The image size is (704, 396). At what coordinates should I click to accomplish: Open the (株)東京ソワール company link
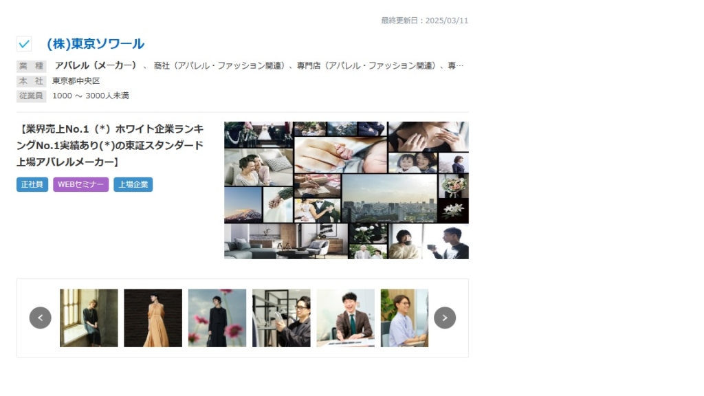click(96, 43)
